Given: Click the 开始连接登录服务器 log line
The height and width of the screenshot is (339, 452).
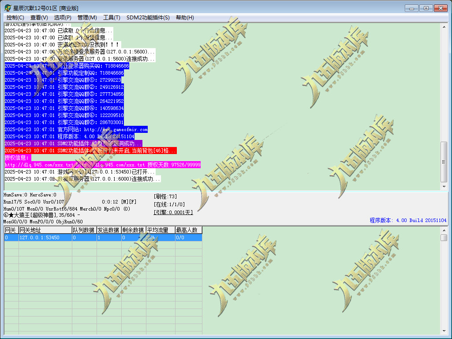Looking at the screenshot, I should 80,52.
